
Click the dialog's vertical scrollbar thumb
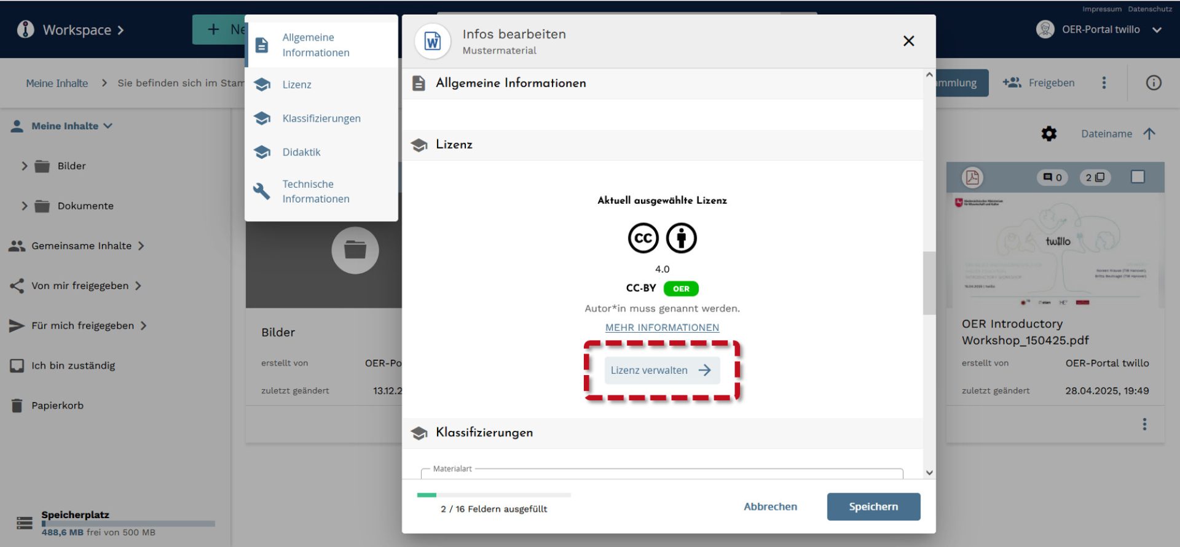tap(929, 282)
